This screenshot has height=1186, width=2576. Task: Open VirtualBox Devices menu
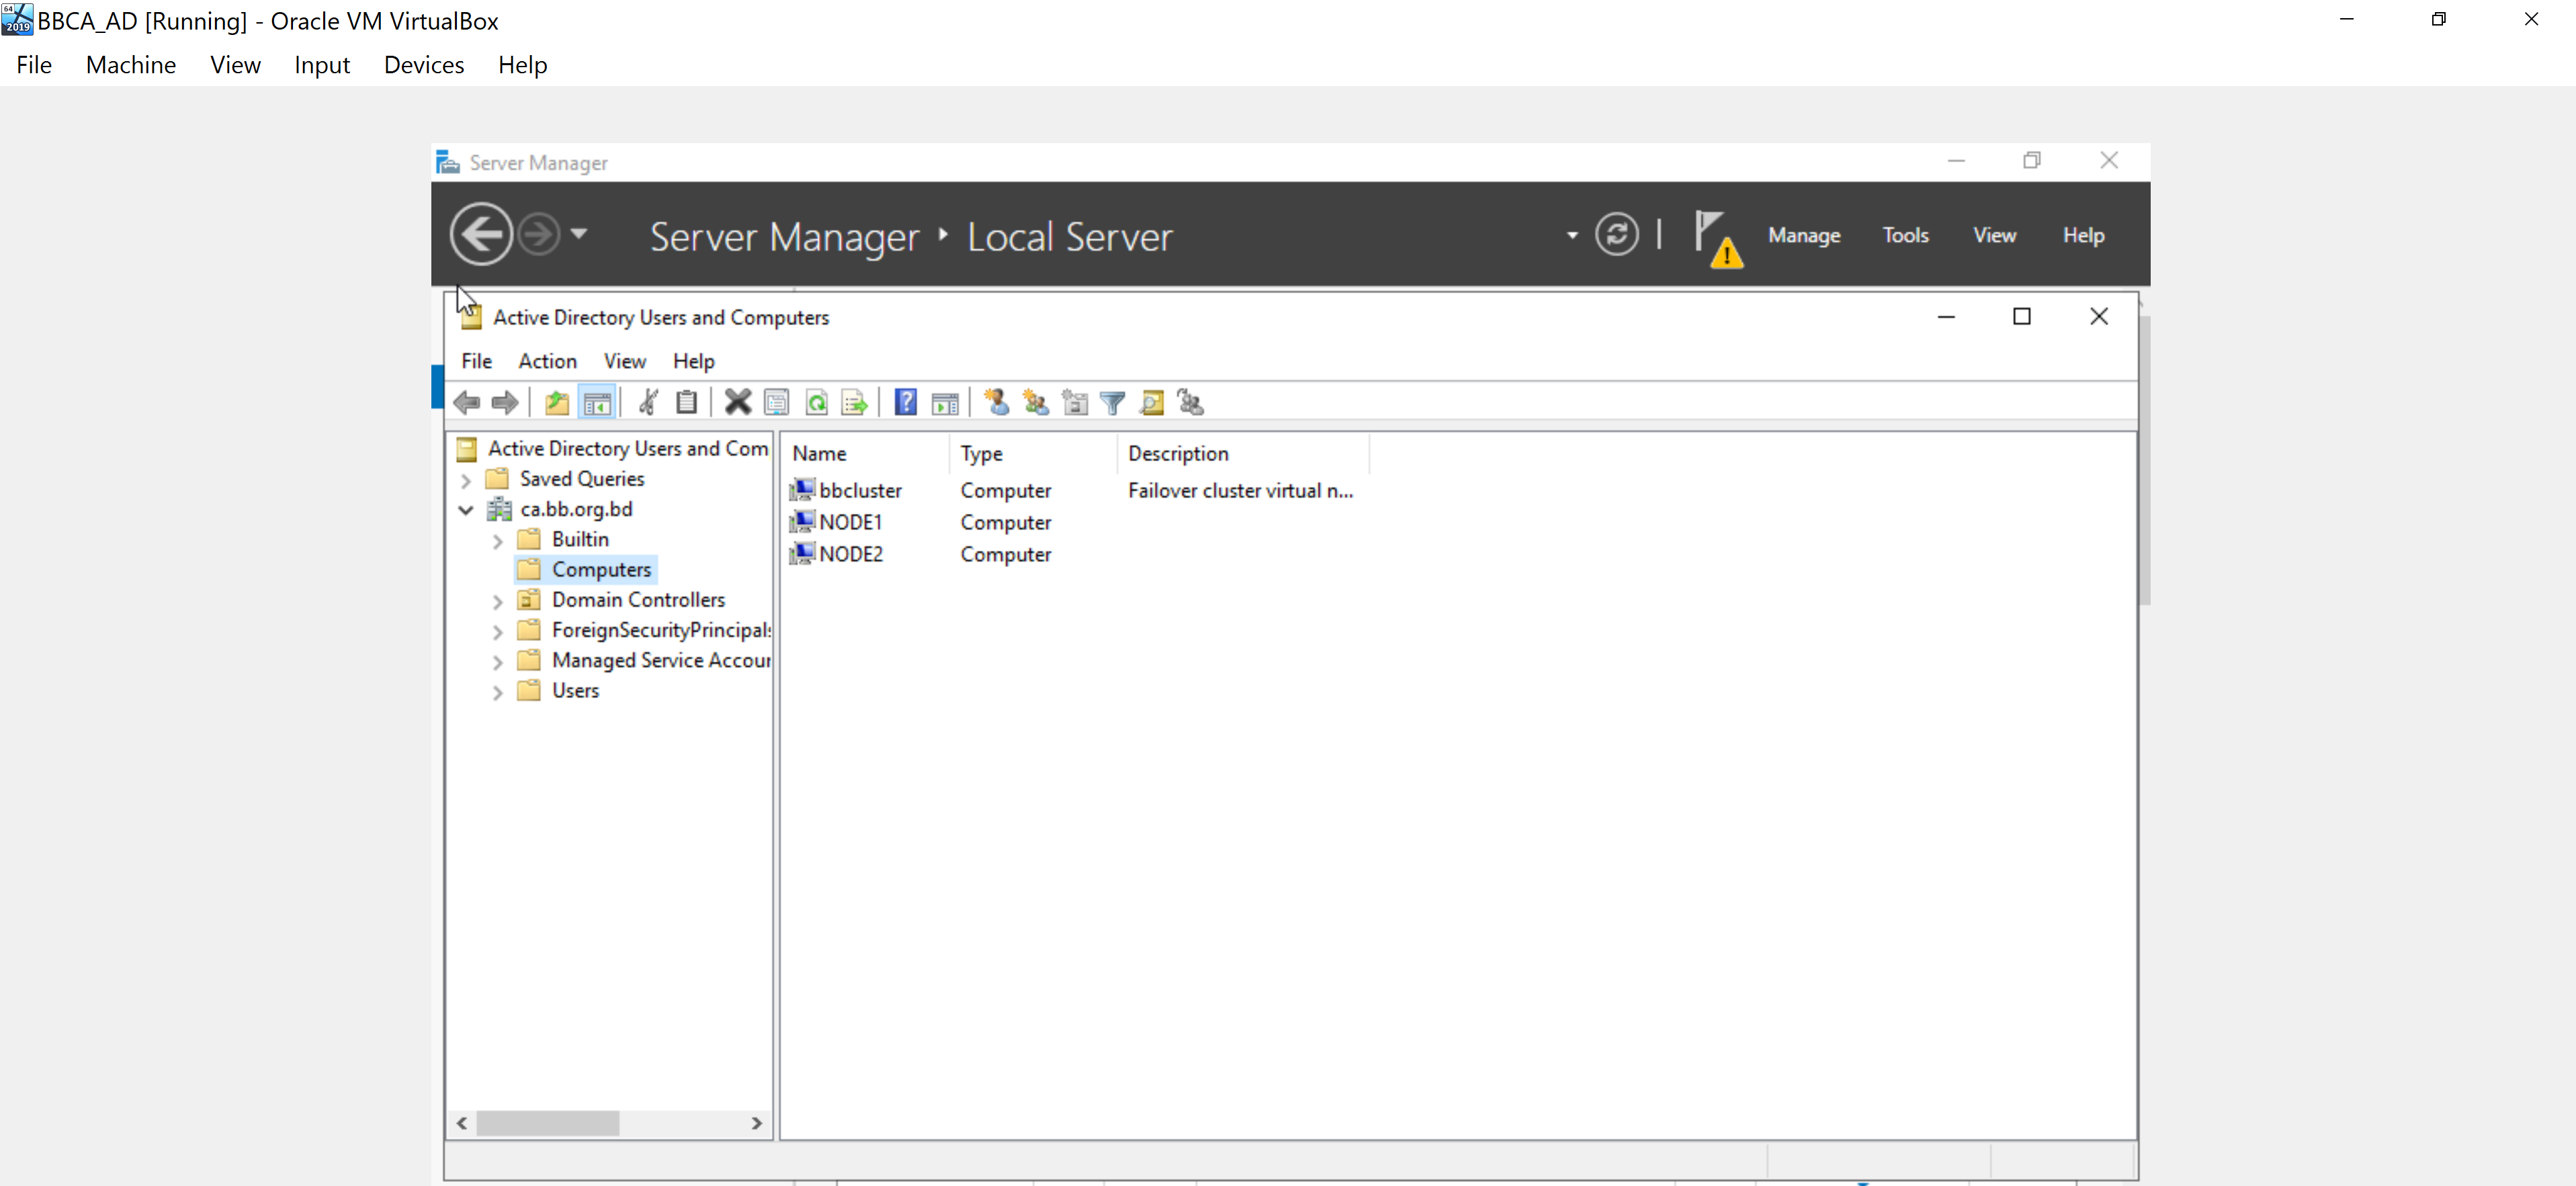tap(424, 65)
